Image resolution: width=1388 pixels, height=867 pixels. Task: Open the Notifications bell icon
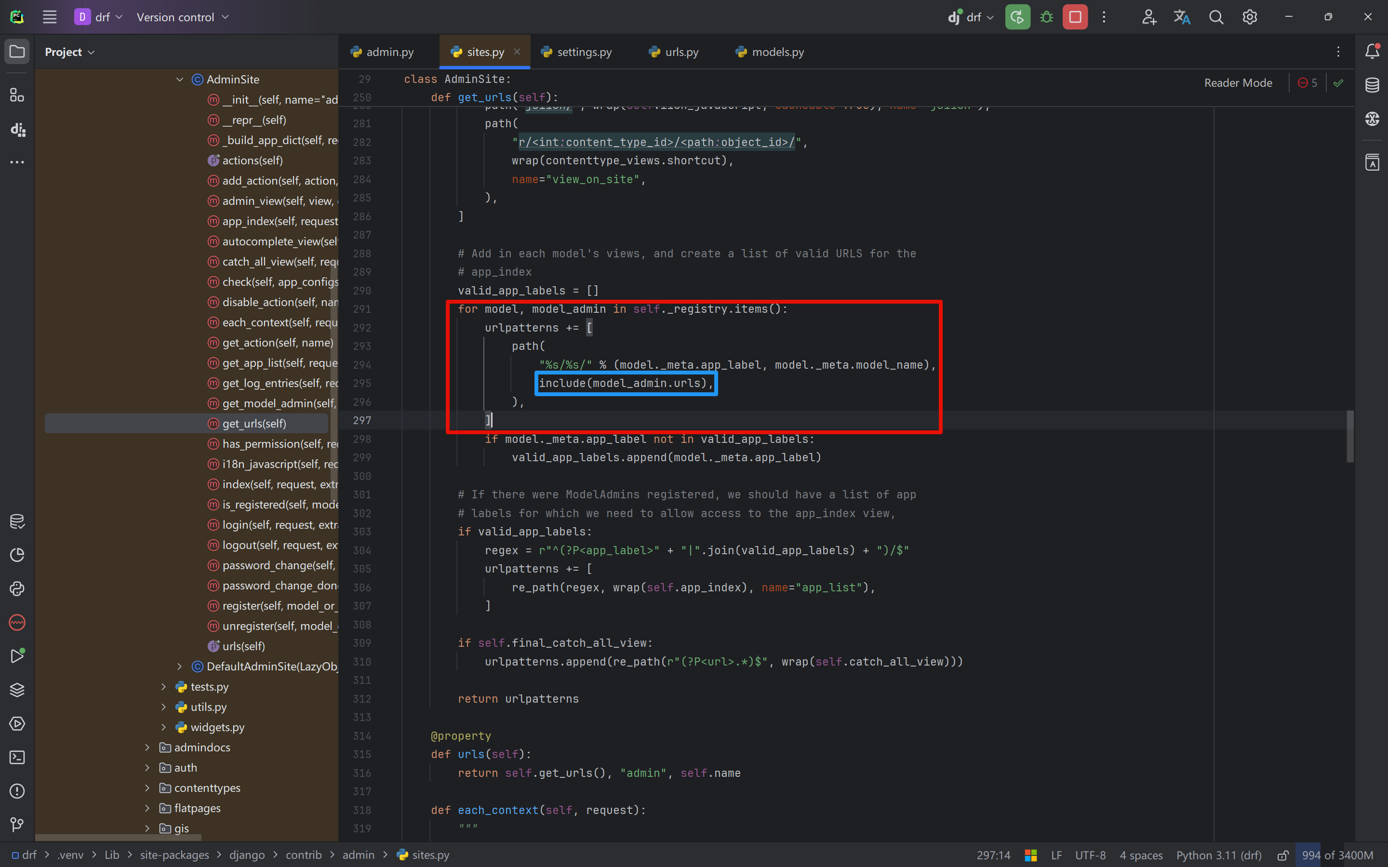1372,52
